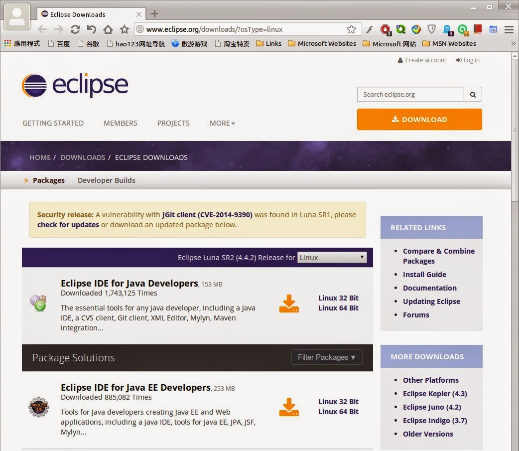
Task: Click Linux 64 Bit for Java EE Developers
Action: (x=338, y=412)
